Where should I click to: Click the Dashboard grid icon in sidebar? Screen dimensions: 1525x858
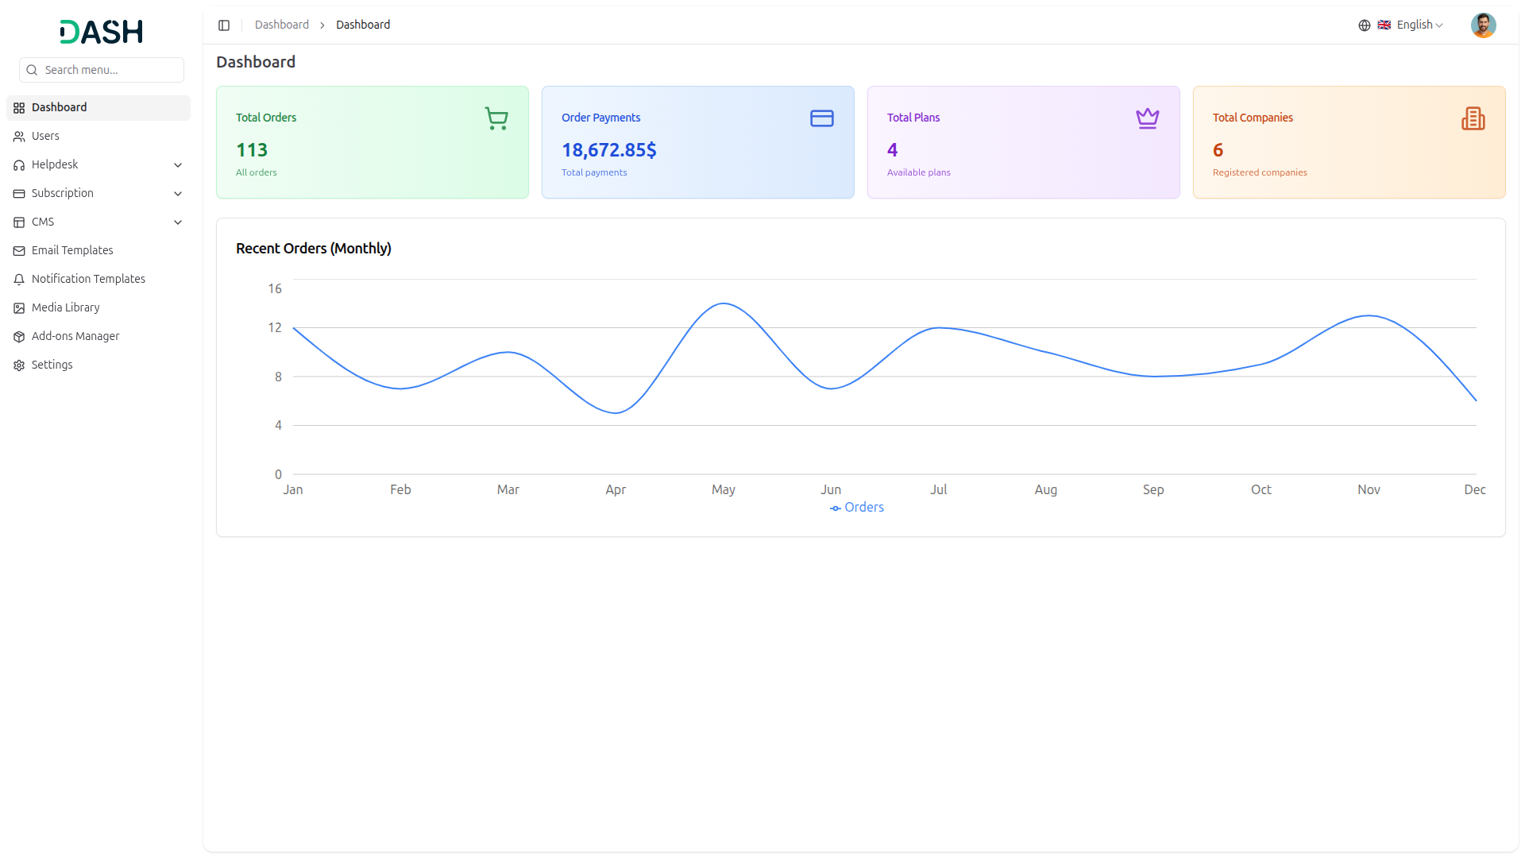point(19,108)
